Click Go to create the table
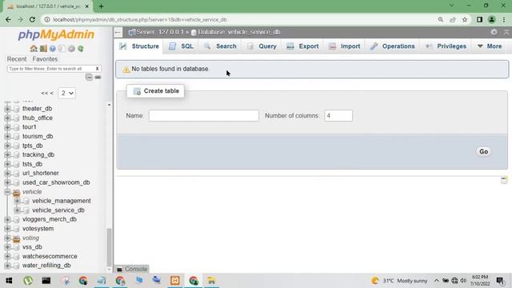The image size is (512, 288). (x=483, y=151)
